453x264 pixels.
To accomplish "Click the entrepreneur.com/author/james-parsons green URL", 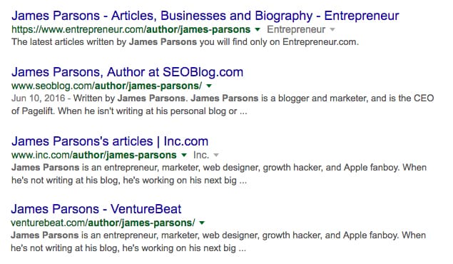I will 131,29.
